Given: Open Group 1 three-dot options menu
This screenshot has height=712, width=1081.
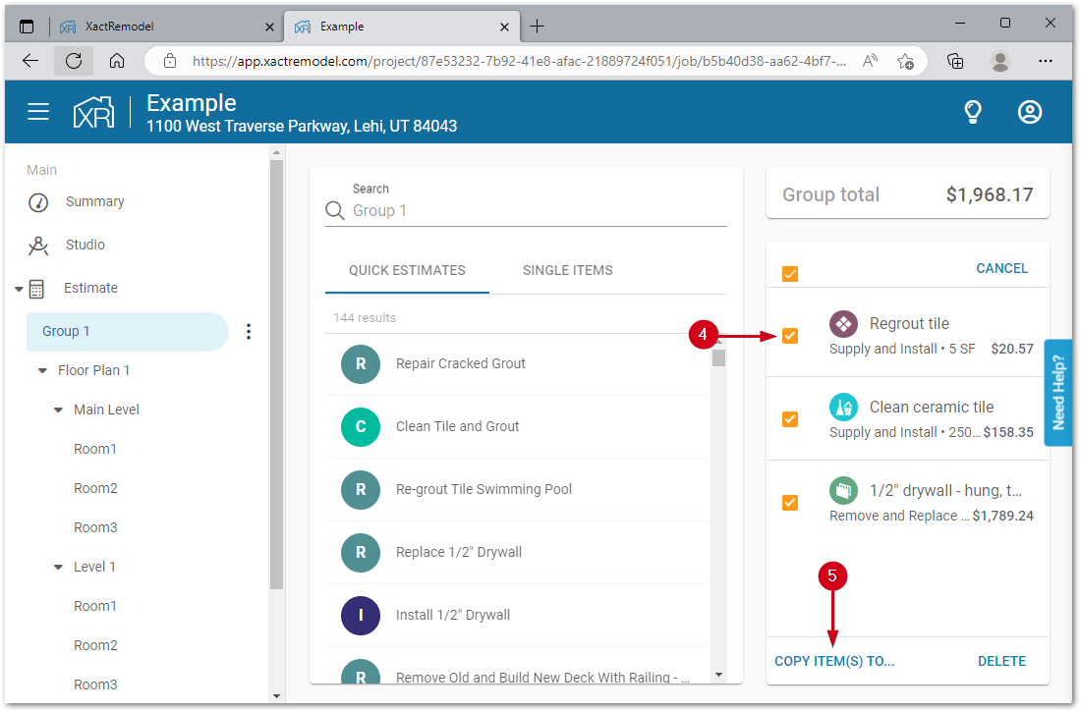Looking at the screenshot, I should [x=249, y=332].
